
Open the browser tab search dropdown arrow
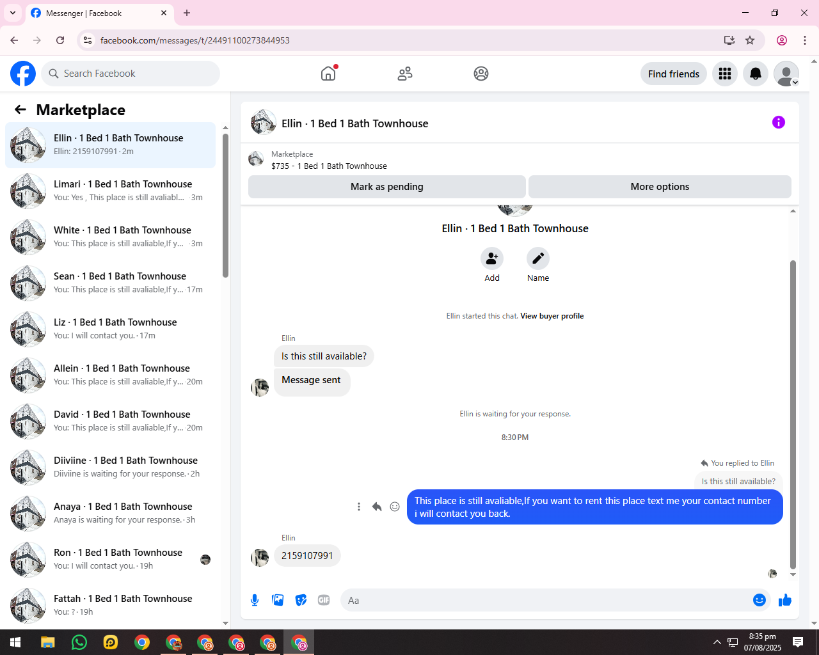pyautogui.click(x=13, y=13)
